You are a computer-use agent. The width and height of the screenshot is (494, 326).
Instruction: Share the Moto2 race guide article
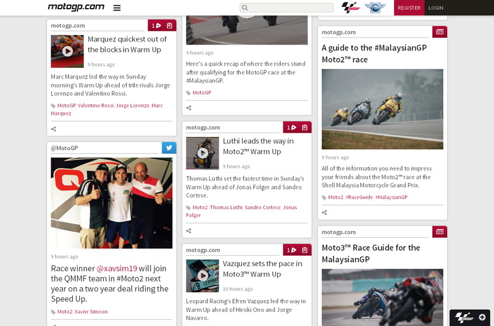click(324, 212)
